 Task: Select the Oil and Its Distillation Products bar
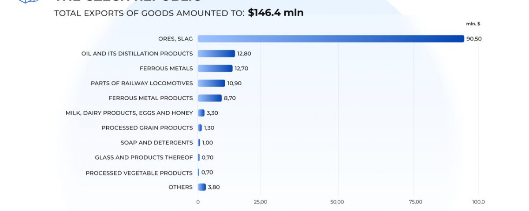click(x=216, y=54)
